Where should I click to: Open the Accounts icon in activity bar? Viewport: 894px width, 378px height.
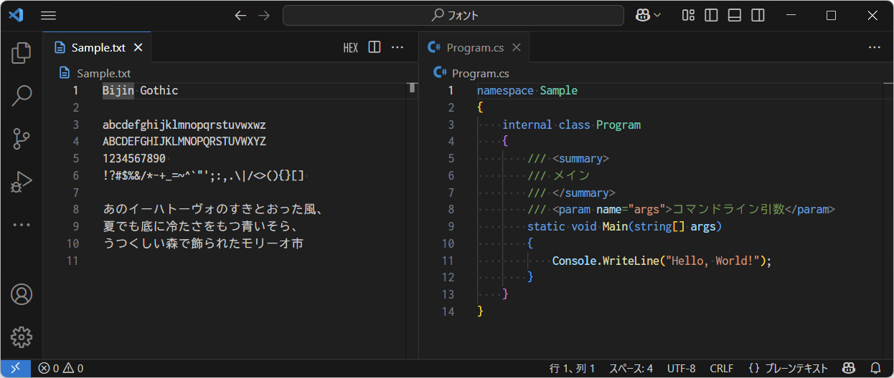point(22,294)
